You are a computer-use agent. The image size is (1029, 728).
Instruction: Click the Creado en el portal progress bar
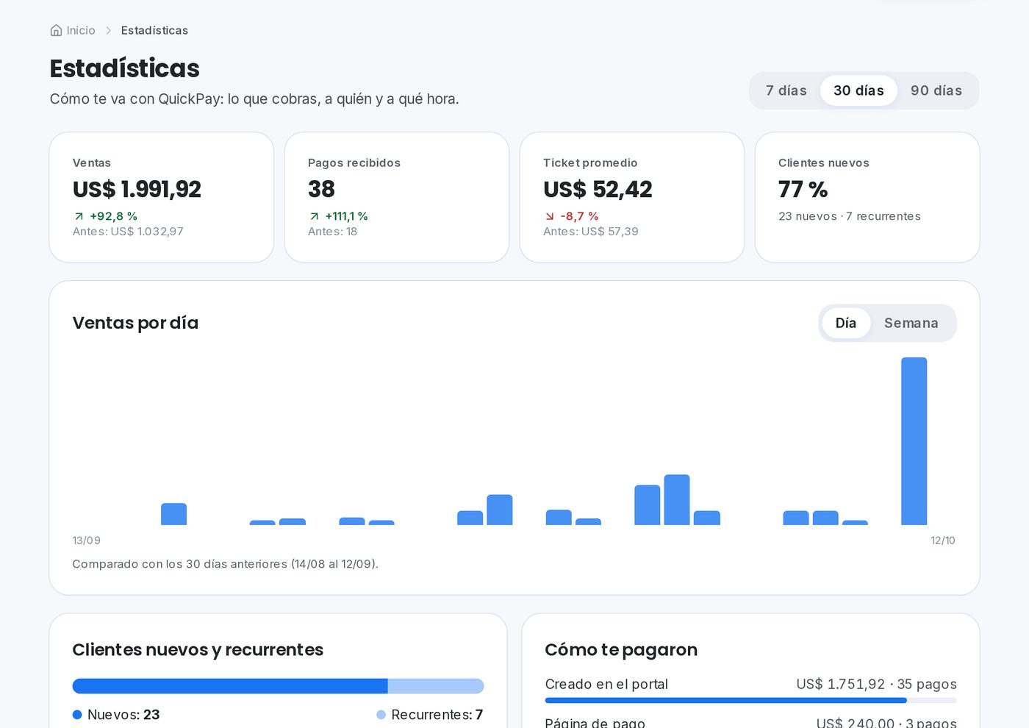[750, 701]
